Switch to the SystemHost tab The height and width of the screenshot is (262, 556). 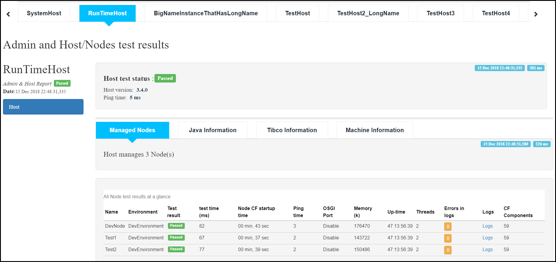click(x=44, y=13)
